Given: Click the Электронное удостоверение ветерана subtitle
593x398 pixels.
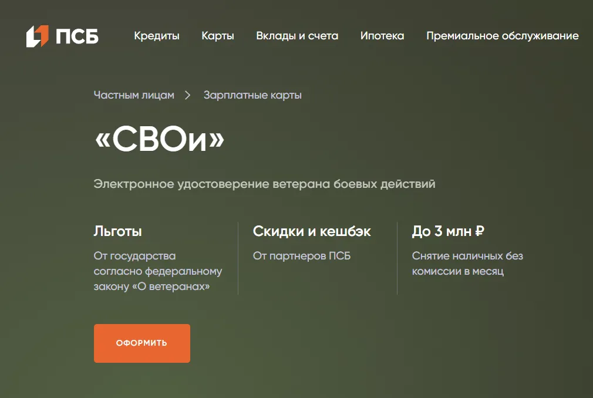Looking at the screenshot, I should (264, 184).
